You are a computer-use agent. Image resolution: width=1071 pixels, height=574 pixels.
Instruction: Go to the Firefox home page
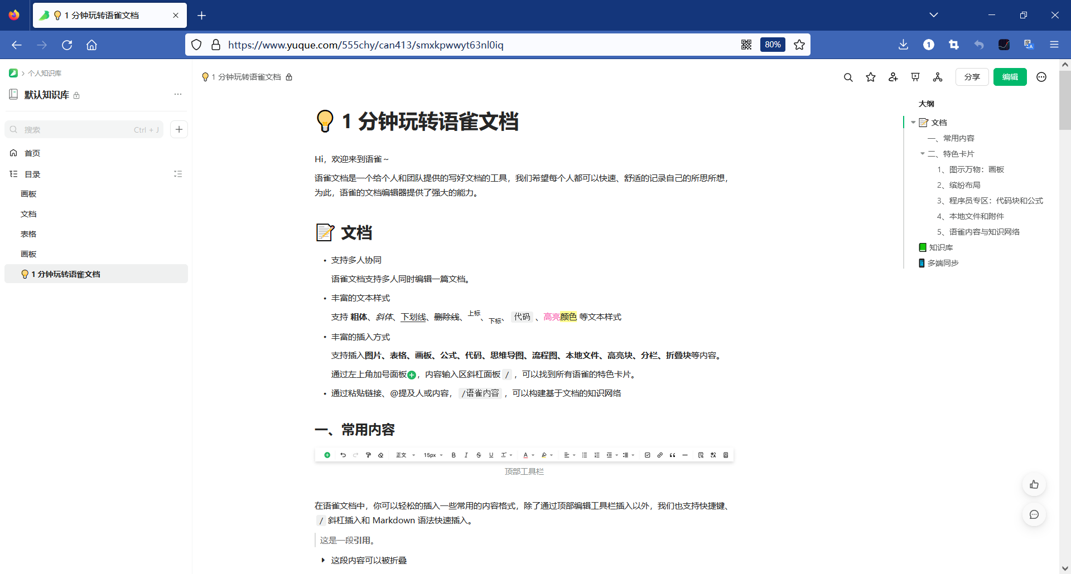(91, 45)
